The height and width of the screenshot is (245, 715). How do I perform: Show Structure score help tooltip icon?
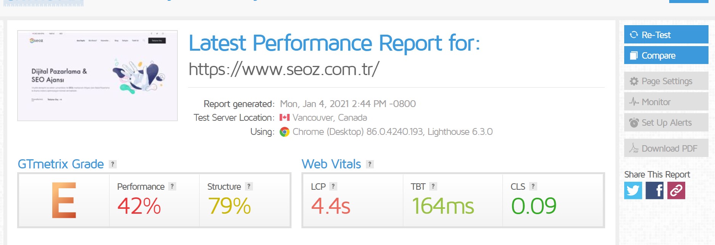coord(249,186)
